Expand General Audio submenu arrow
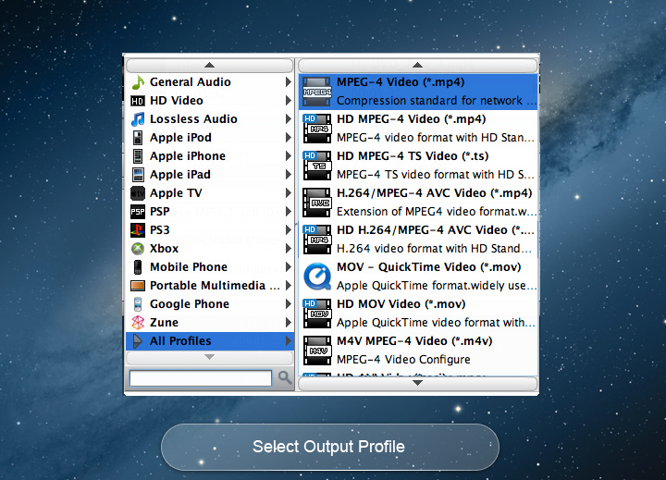666x480 pixels. tap(289, 82)
